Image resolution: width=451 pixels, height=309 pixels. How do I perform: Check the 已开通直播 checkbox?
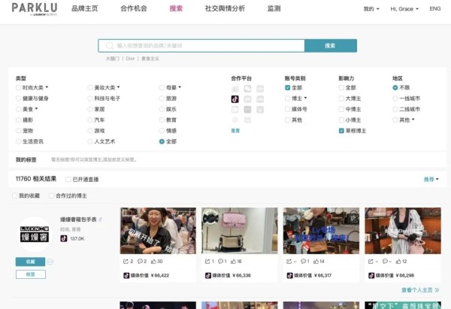pyautogui.click(x=68, y=179)
